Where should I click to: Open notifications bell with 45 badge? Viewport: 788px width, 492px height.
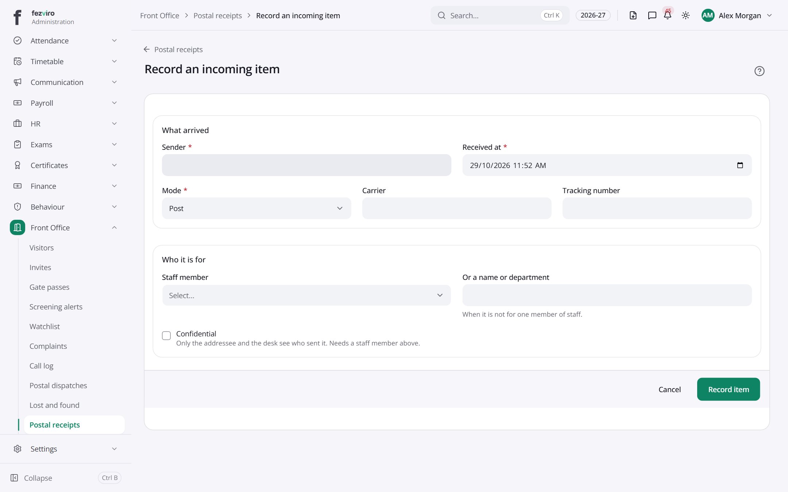(668, 15)
